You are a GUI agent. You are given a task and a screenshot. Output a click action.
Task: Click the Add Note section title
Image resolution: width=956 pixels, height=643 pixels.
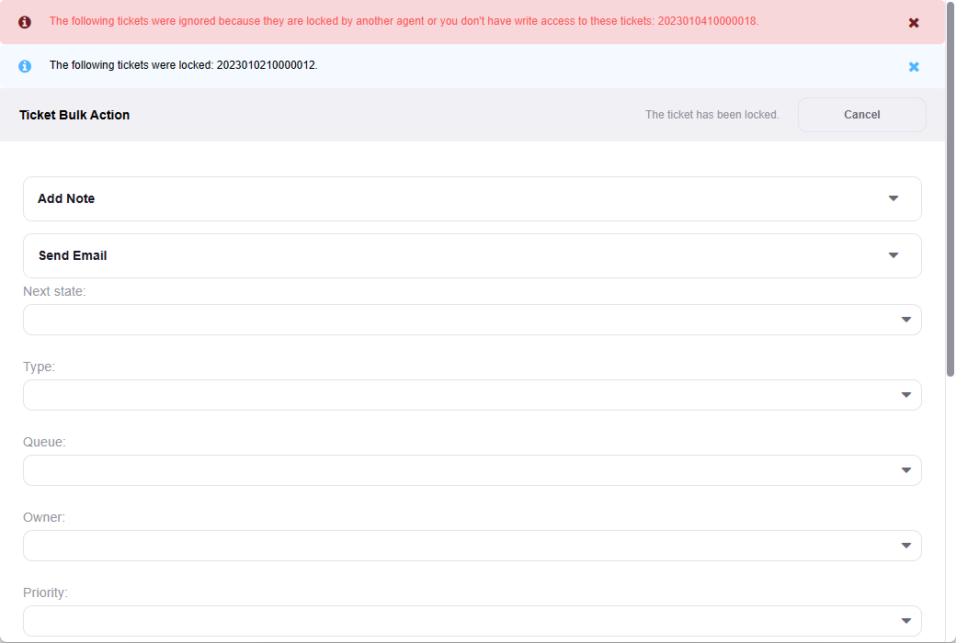click(x=66, y=198)
